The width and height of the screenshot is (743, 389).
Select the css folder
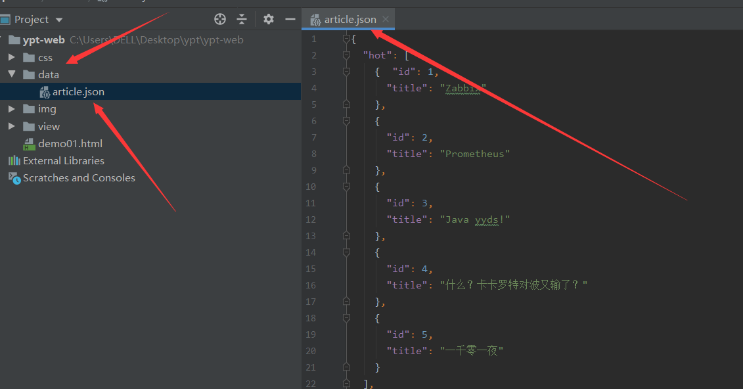(45, 58)
